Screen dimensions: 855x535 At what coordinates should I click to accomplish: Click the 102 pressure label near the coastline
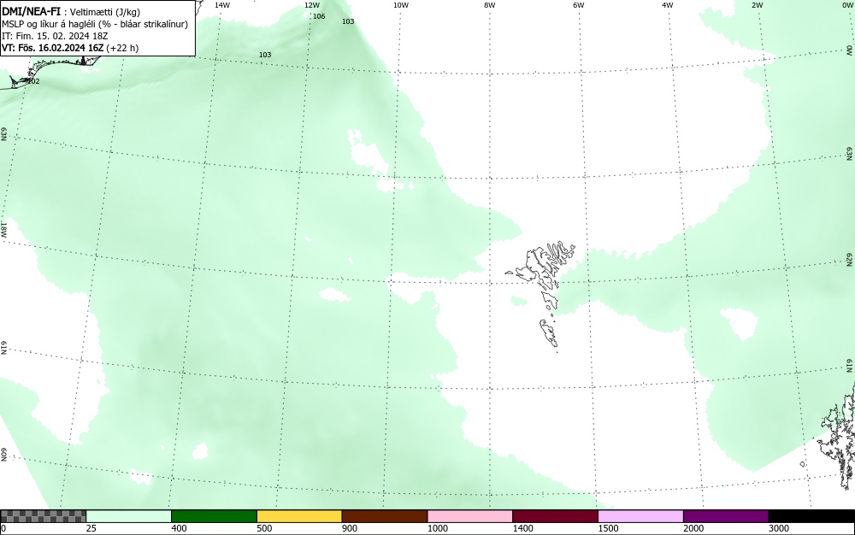(x=33, y=81)
